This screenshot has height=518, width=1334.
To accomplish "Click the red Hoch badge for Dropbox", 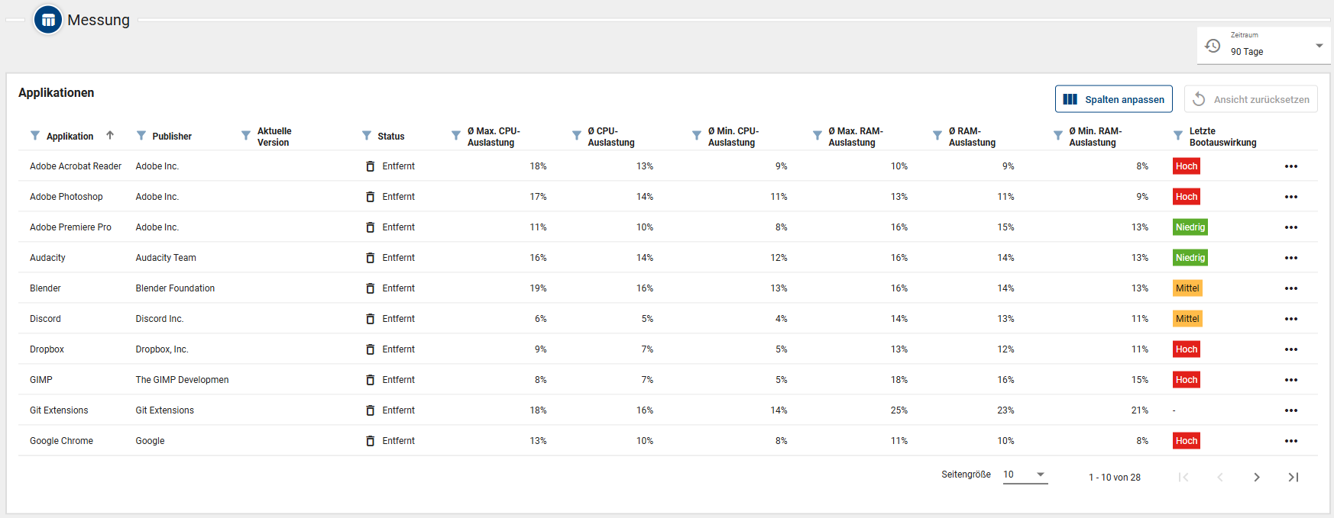I will point(1186,349).
